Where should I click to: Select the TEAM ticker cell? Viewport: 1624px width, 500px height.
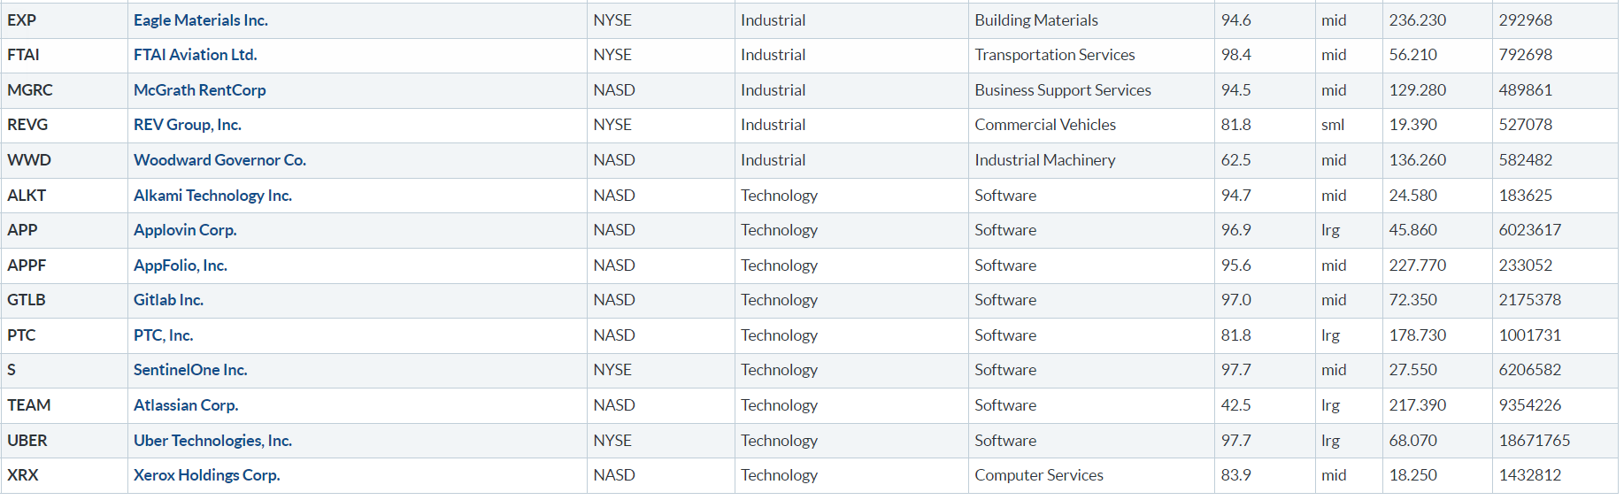coord(29,405)
